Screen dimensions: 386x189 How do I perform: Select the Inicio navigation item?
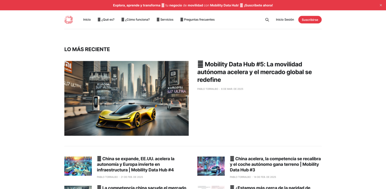click(x=87, y=20)
